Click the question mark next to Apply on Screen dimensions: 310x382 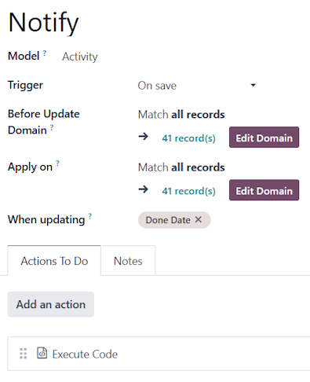tap(57, 163)
